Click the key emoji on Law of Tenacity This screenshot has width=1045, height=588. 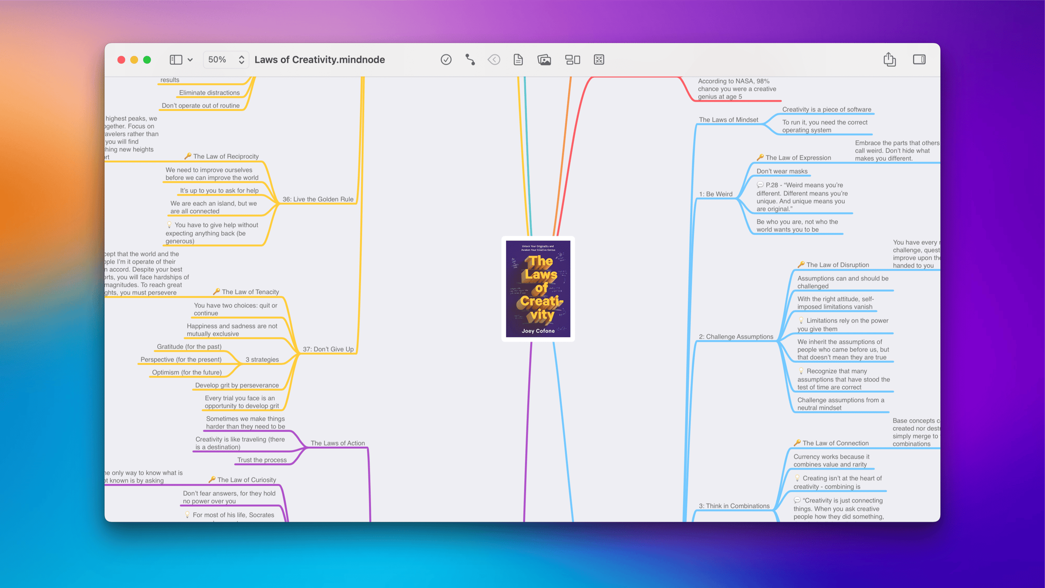tap(216, 291)
